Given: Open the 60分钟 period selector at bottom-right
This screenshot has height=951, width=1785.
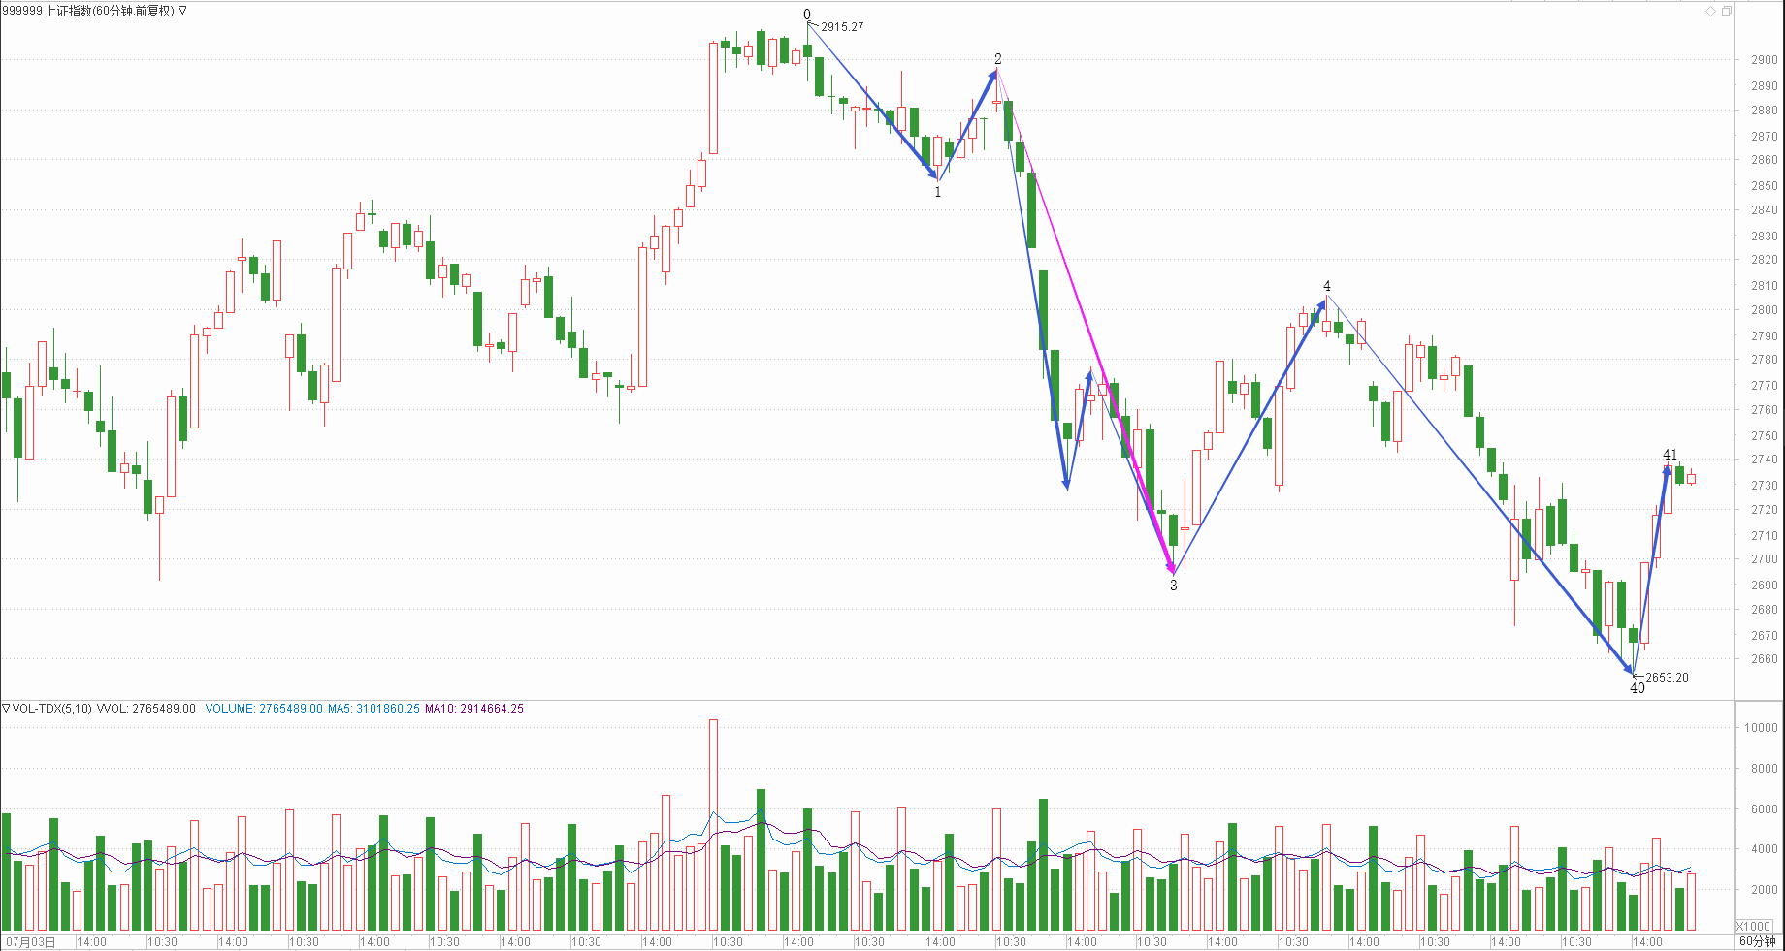Looking at the screenshot, I should (1757, 941).
